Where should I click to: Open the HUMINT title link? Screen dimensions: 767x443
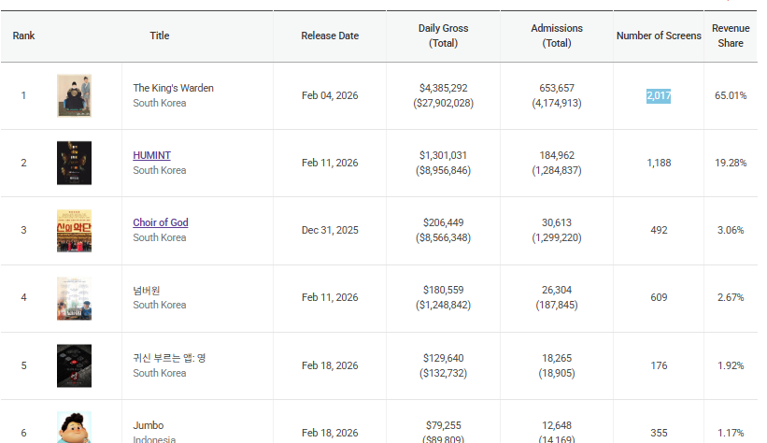click(151, 155)
